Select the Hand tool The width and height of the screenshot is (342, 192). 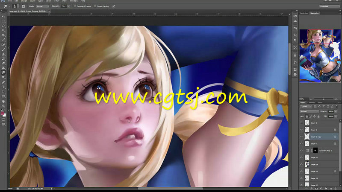coord(3,102)
